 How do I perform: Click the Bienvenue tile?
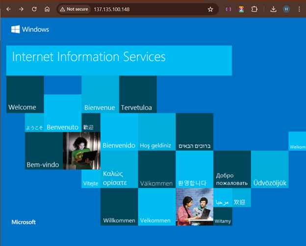click(101, 94)
